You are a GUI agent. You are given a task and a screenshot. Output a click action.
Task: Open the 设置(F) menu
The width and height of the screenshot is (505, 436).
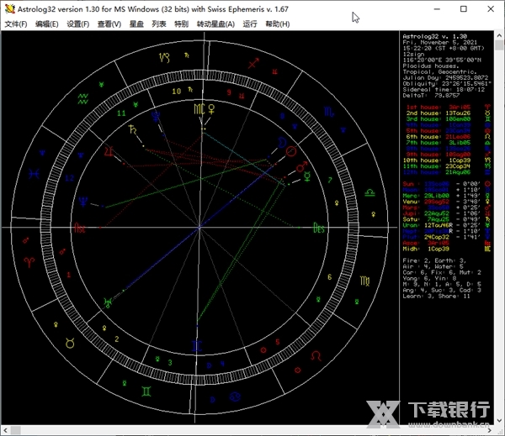[78, 24]
